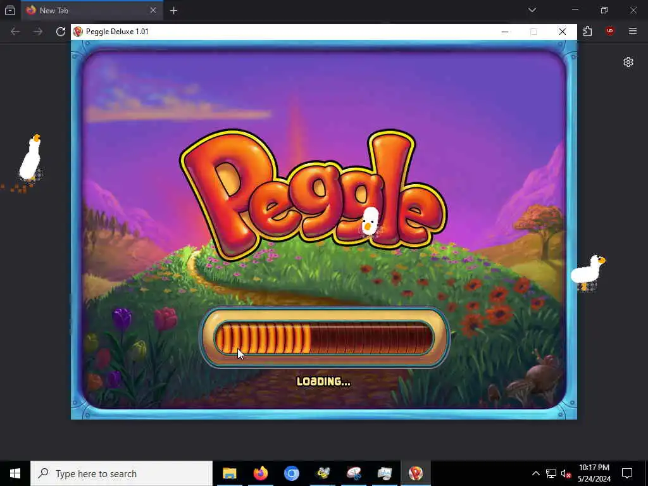
Task: Select the New Tab browser tab
Action: click(x=92, y=10)
